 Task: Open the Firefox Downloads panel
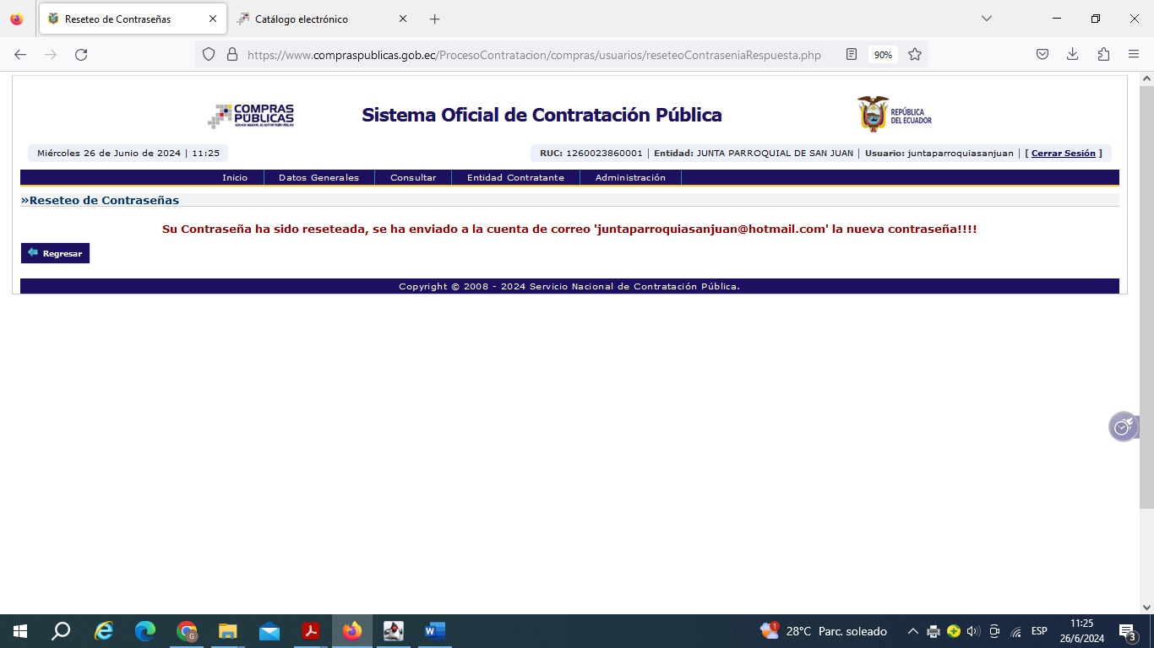pos(1073,55)
